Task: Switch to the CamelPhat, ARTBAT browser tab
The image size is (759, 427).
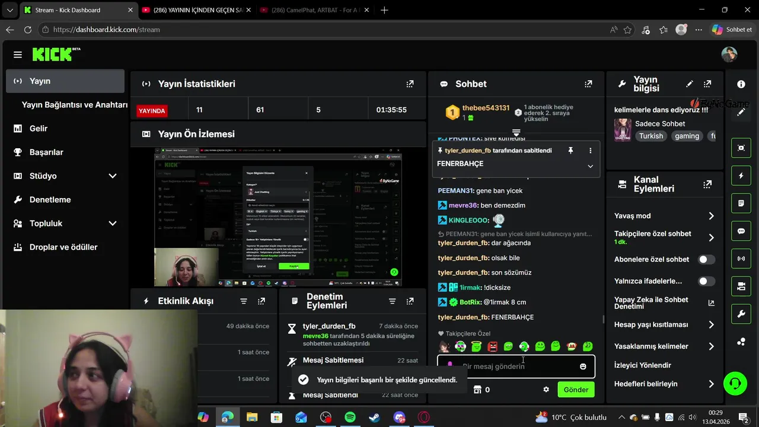Action: coord(314,10)
